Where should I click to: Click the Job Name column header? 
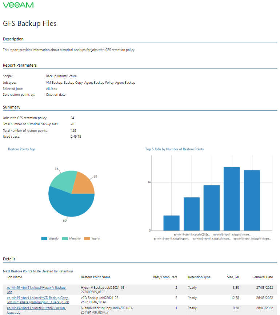(x=15, y=277)
